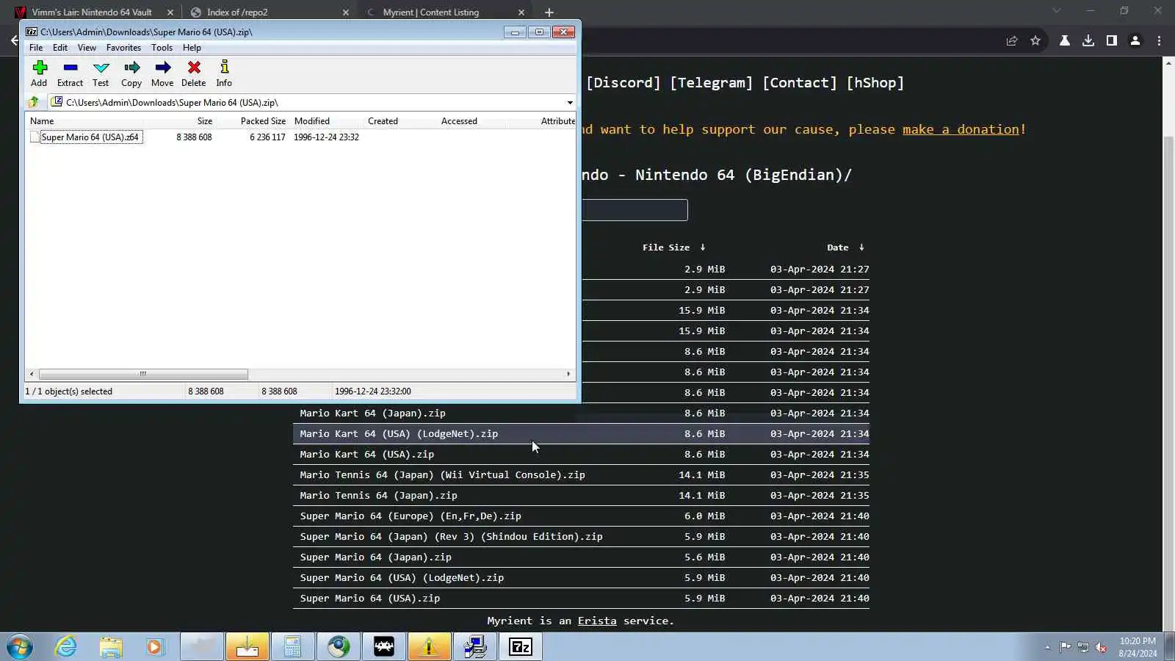Run Test on the archive in 7-Zip
1175x661 pixels.
pyautogui.click(x=101, y=73)
